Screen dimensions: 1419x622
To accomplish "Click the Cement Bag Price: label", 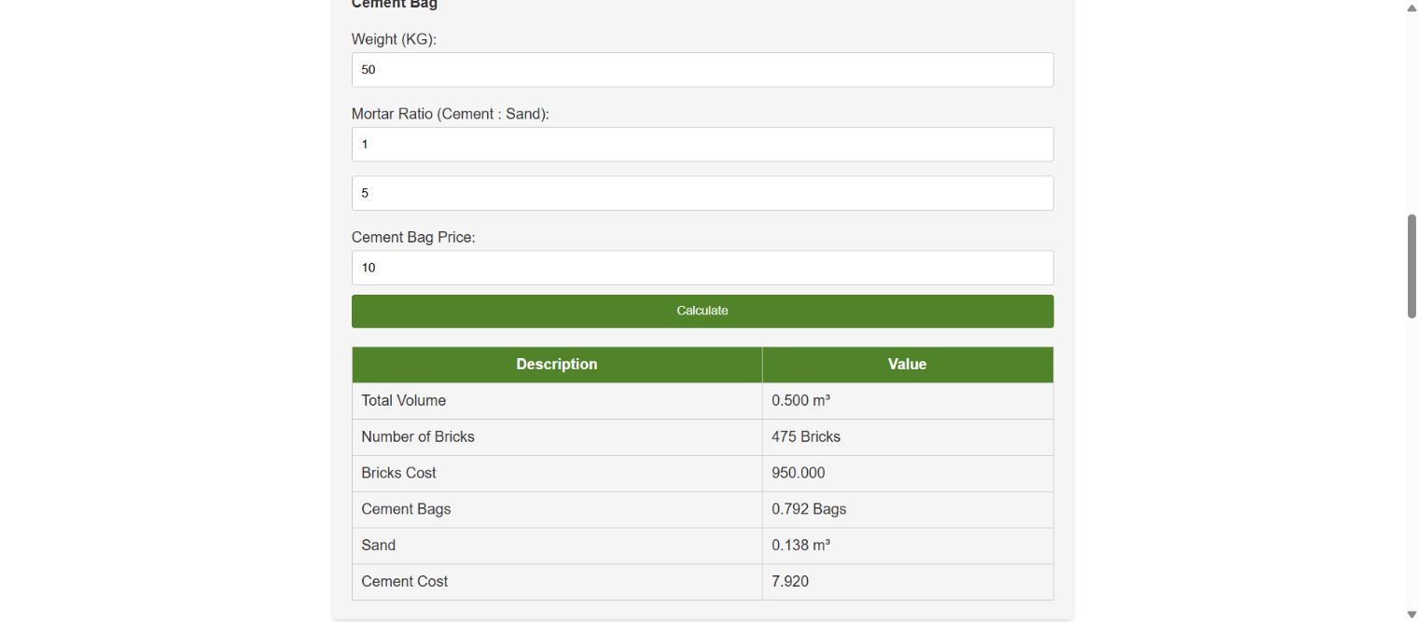I will tap(413, 238).
